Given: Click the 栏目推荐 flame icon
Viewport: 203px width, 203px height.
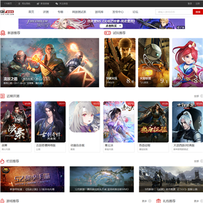Looking at the screenshot, I should click(x=2, y=161).
